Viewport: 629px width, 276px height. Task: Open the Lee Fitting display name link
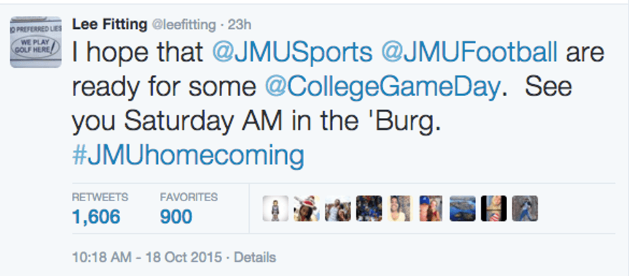108,24
